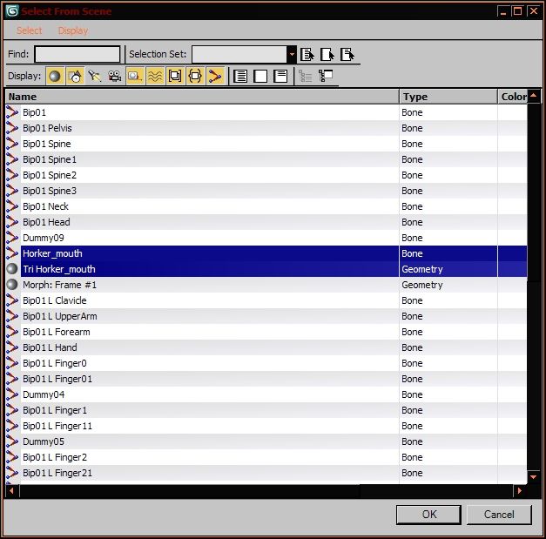Toggle the Display Geometry filter icon

pos(55,76)
